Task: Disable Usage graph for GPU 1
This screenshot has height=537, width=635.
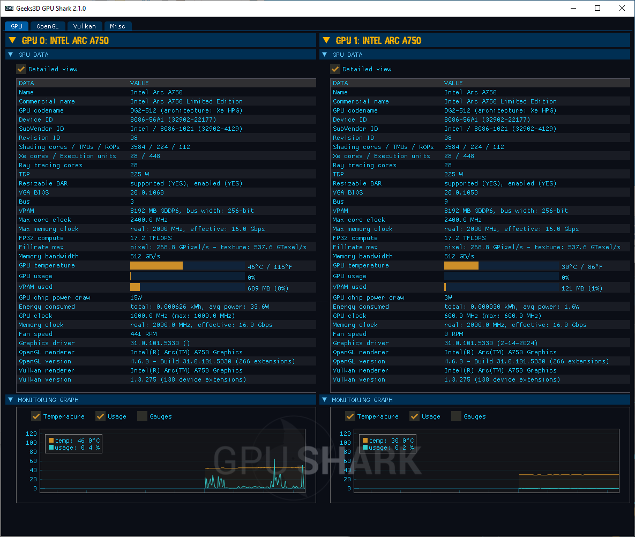Action: [414, 416]
